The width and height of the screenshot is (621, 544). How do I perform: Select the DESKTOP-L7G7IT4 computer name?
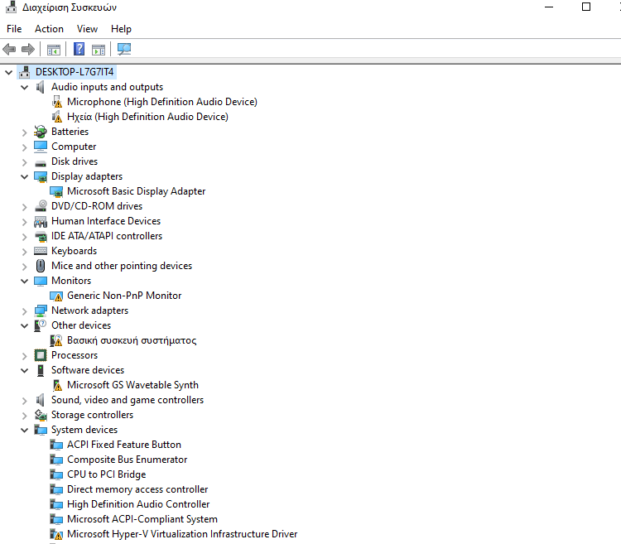pyautogui.click(x=75, y=72)
